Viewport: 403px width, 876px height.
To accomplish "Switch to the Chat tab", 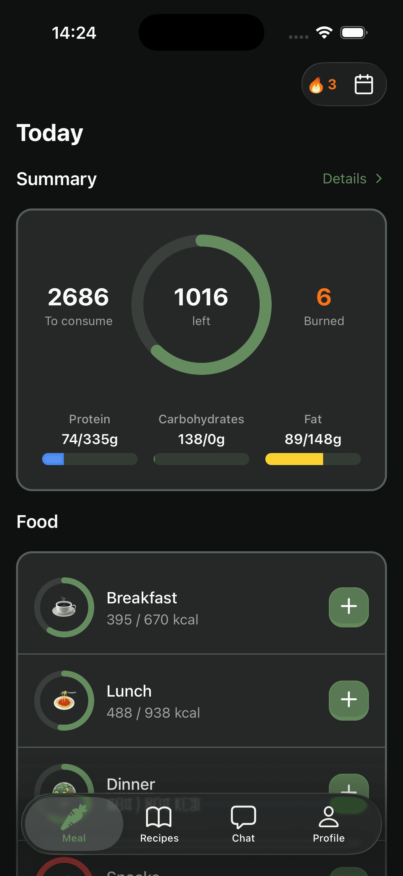I will coord(243,824).
